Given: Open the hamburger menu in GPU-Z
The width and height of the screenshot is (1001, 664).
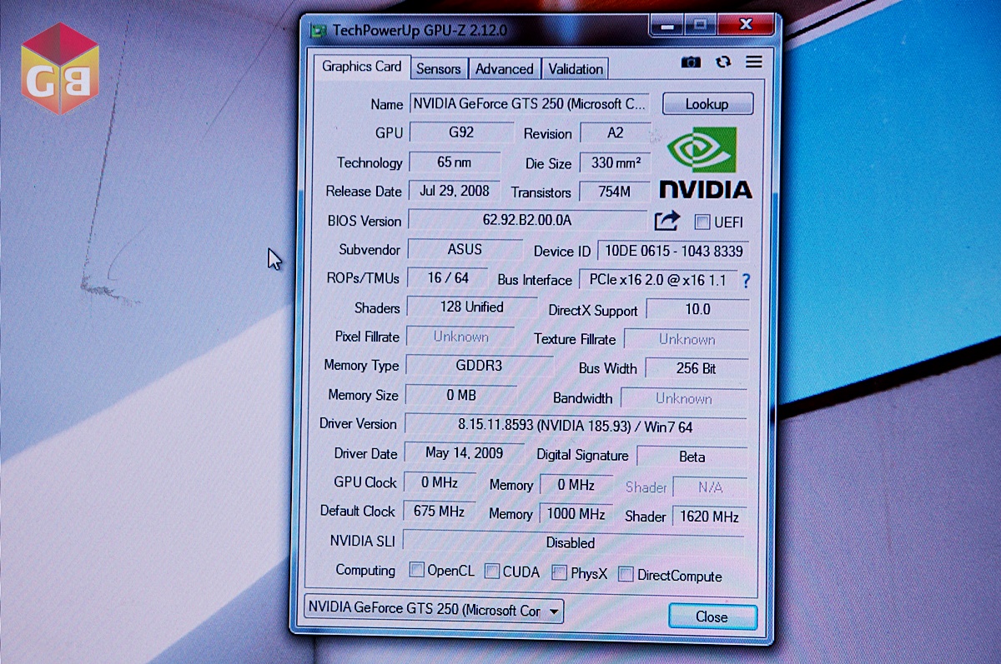Looking at the screenshot, I should click(x=754, y=62).
